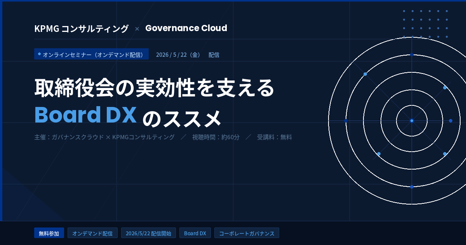Image resolution: width=466 pixels, height=245 pixels.
Task: Click the 受講料：無料 text
Action: [x=274, y=137]
